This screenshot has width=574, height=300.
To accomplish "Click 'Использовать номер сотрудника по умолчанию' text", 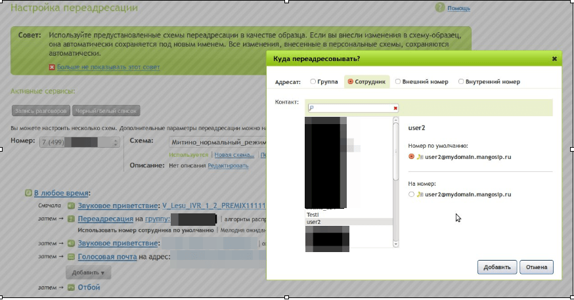I will pos(146,230).
